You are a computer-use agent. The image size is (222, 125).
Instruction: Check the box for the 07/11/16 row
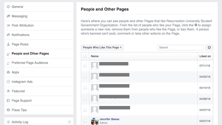pyautogui.click(x=85, y=65)
